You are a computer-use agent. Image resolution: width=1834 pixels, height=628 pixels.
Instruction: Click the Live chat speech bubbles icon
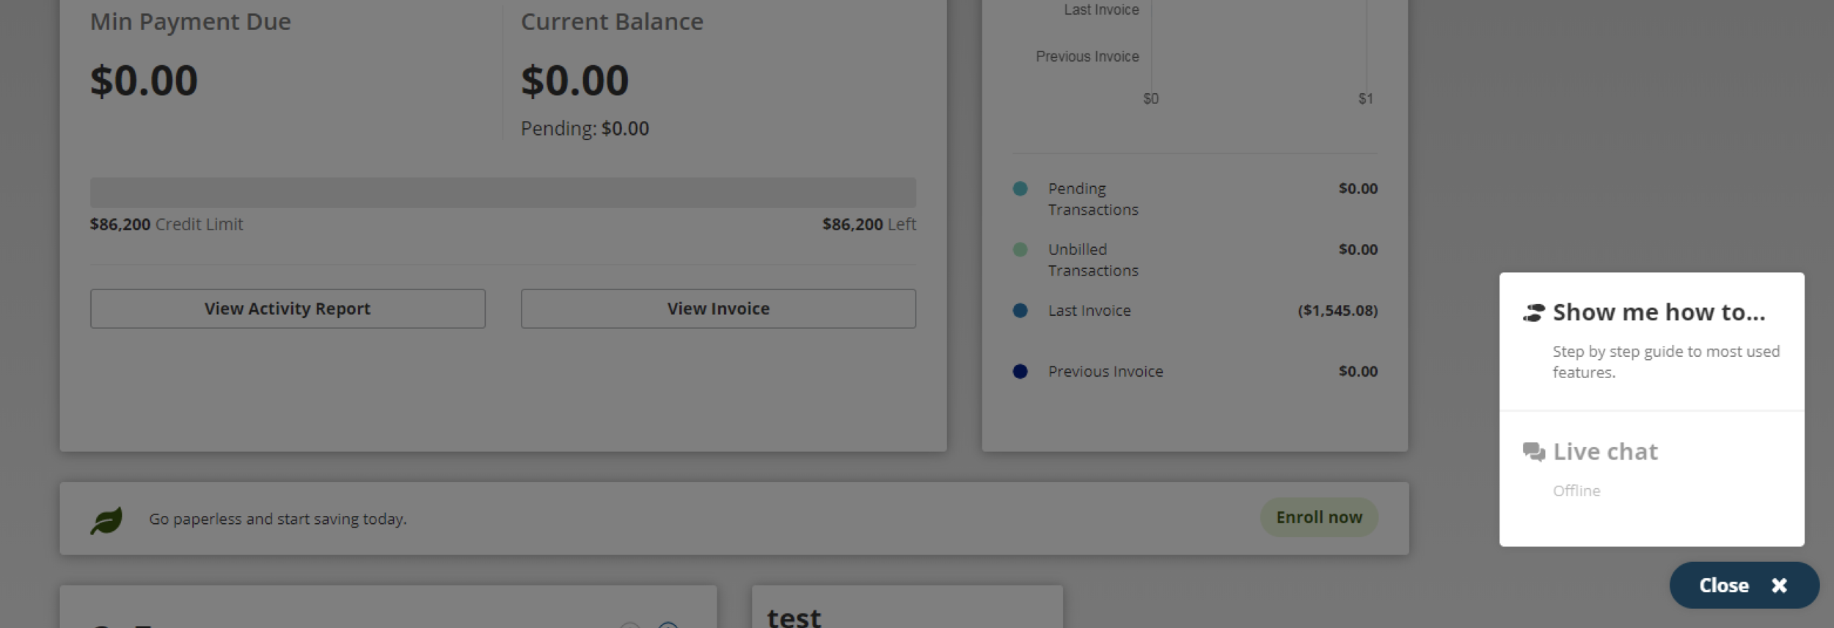point(1534,451)
